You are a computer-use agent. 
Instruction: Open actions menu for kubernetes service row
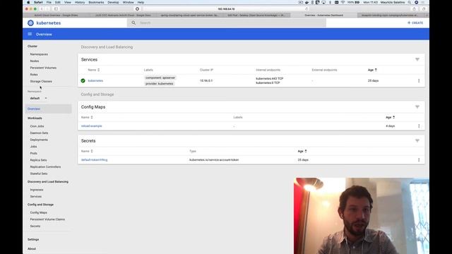(x=419, y=80)
